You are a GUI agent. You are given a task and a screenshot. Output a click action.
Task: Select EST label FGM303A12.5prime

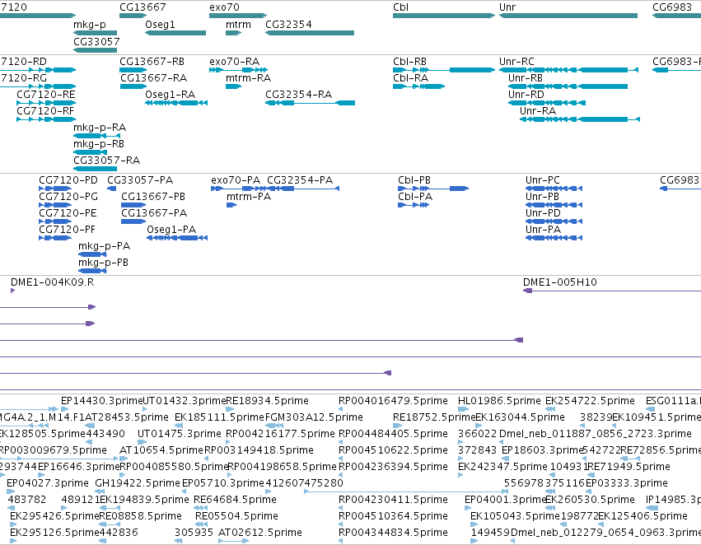pyautogui.click(x=314, y=417)
